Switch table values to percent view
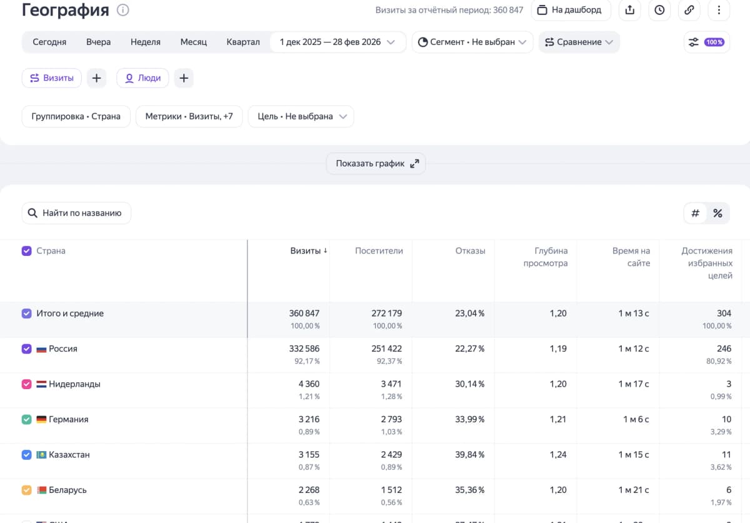Image resolution: width=750 pixels, height=523 pixels. point(717,213)
